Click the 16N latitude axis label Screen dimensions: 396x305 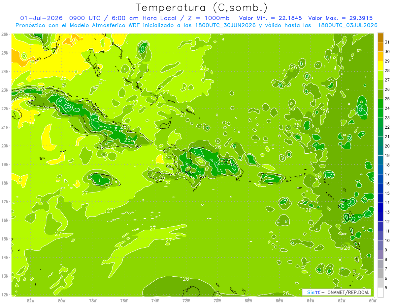click(x=5, y=220)
